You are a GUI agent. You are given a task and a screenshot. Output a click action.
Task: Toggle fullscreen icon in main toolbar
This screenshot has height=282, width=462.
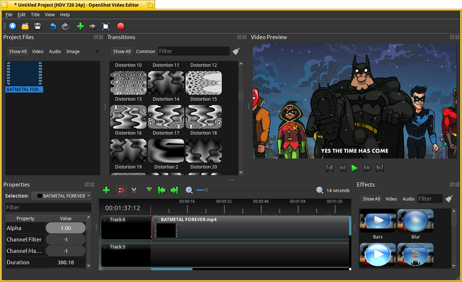pos(106,26)
